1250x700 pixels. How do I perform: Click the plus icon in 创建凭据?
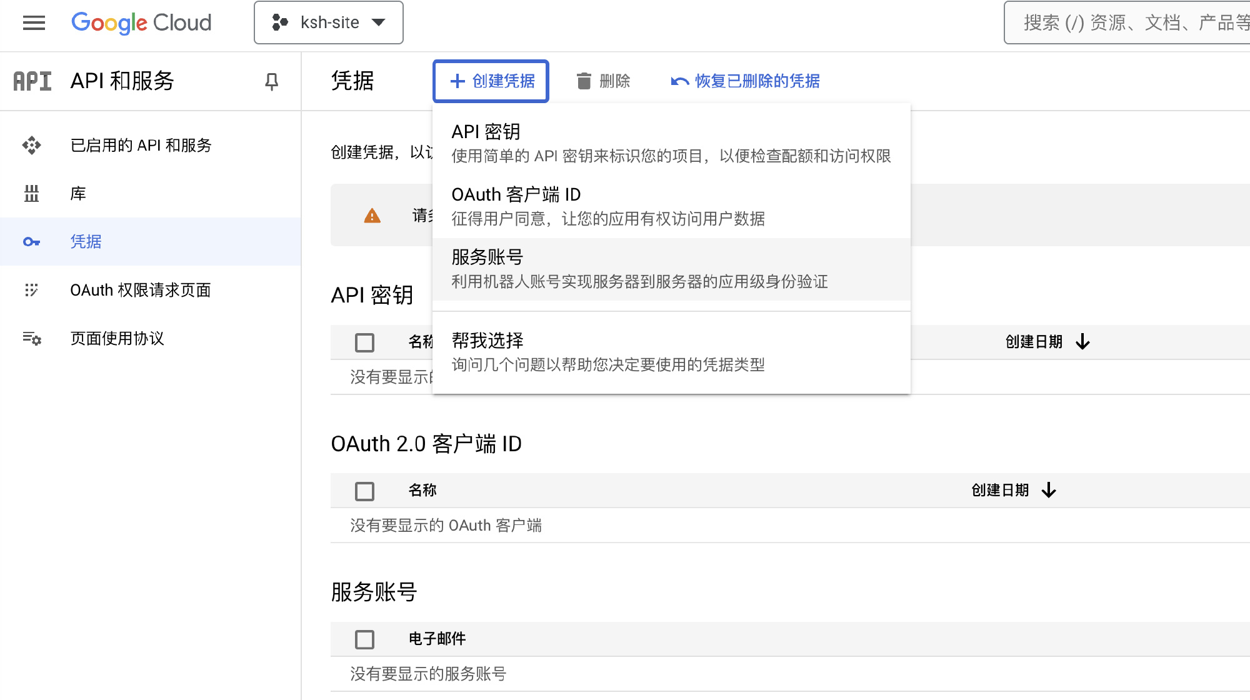[x=457, y=81]
